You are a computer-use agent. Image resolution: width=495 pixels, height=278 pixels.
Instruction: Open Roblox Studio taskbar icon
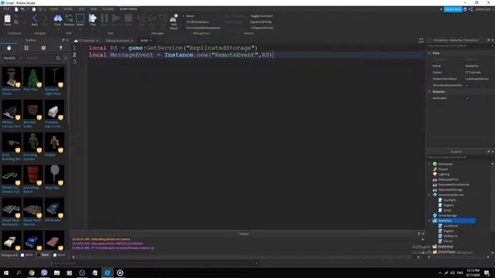coord(108,273)
